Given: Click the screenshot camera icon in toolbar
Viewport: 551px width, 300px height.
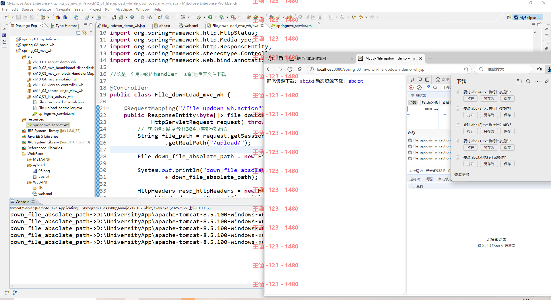Looking at the screenshot, I should click(x=183, y=17).
